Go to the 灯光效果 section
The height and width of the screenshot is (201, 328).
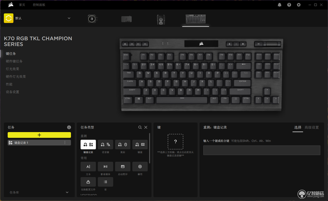click(12, 69)
